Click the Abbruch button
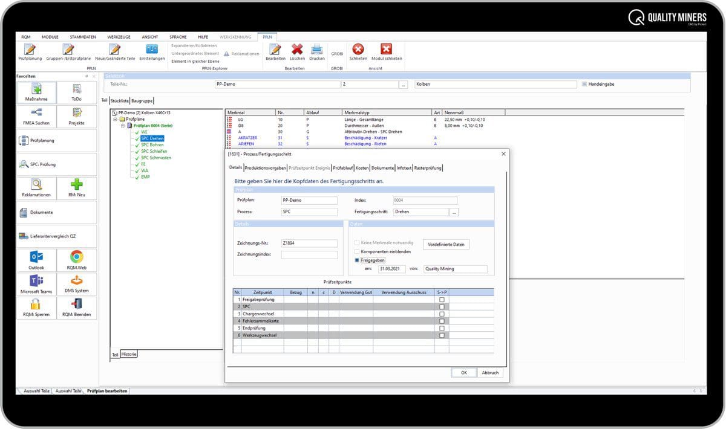 490,372
